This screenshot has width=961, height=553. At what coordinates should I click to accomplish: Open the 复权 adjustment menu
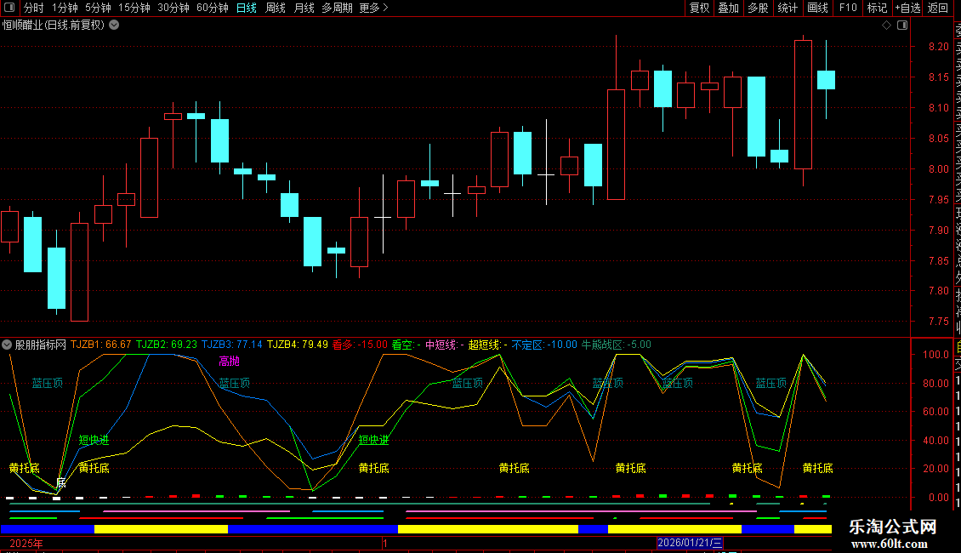click(699, 8)
